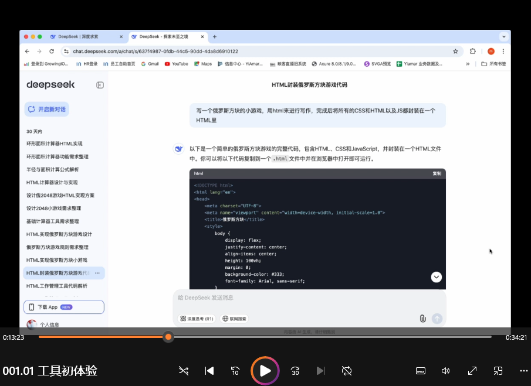Toggle shuffle in the video player
The height and width of the screenshot is (386, 531).
(184, 371)
